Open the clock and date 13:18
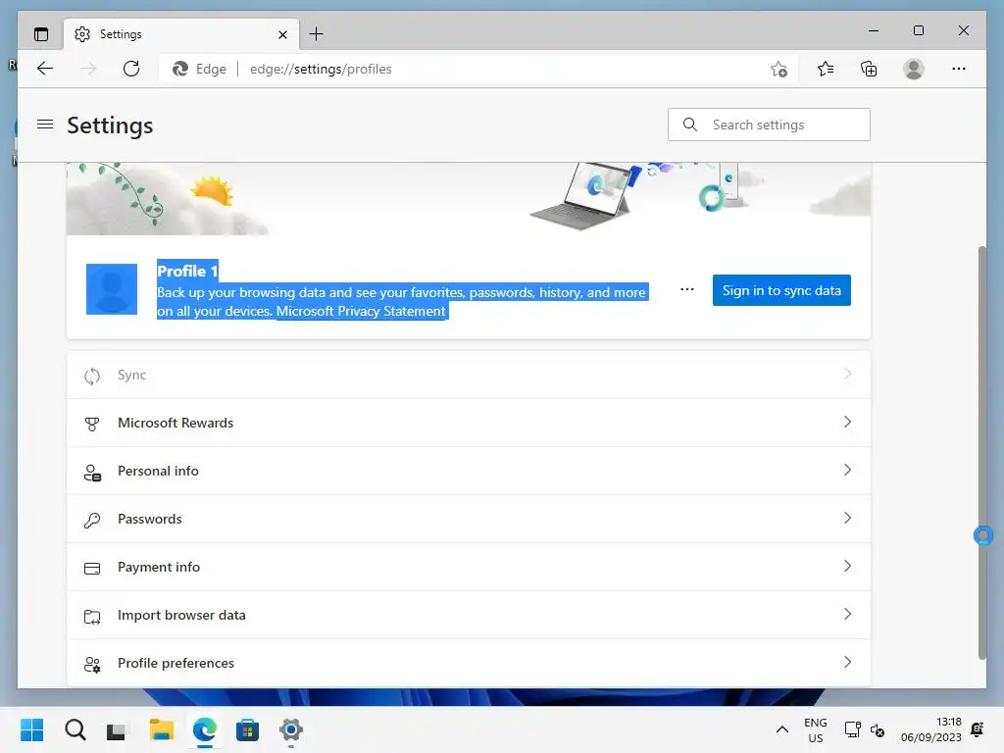 [930, 729]
